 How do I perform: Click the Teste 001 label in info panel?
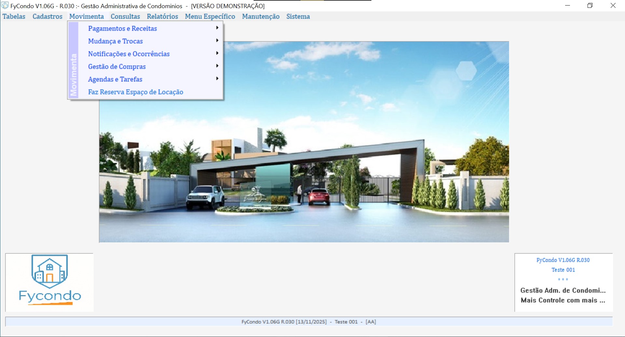tap(563, 270)
